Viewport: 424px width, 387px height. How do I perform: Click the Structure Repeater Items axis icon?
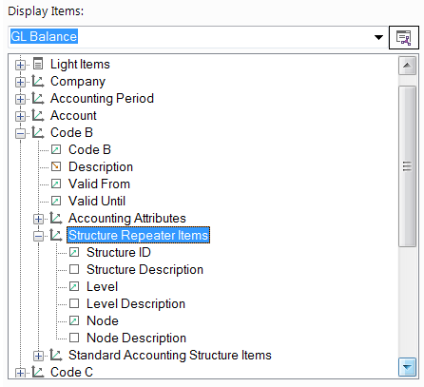(56, 235)
